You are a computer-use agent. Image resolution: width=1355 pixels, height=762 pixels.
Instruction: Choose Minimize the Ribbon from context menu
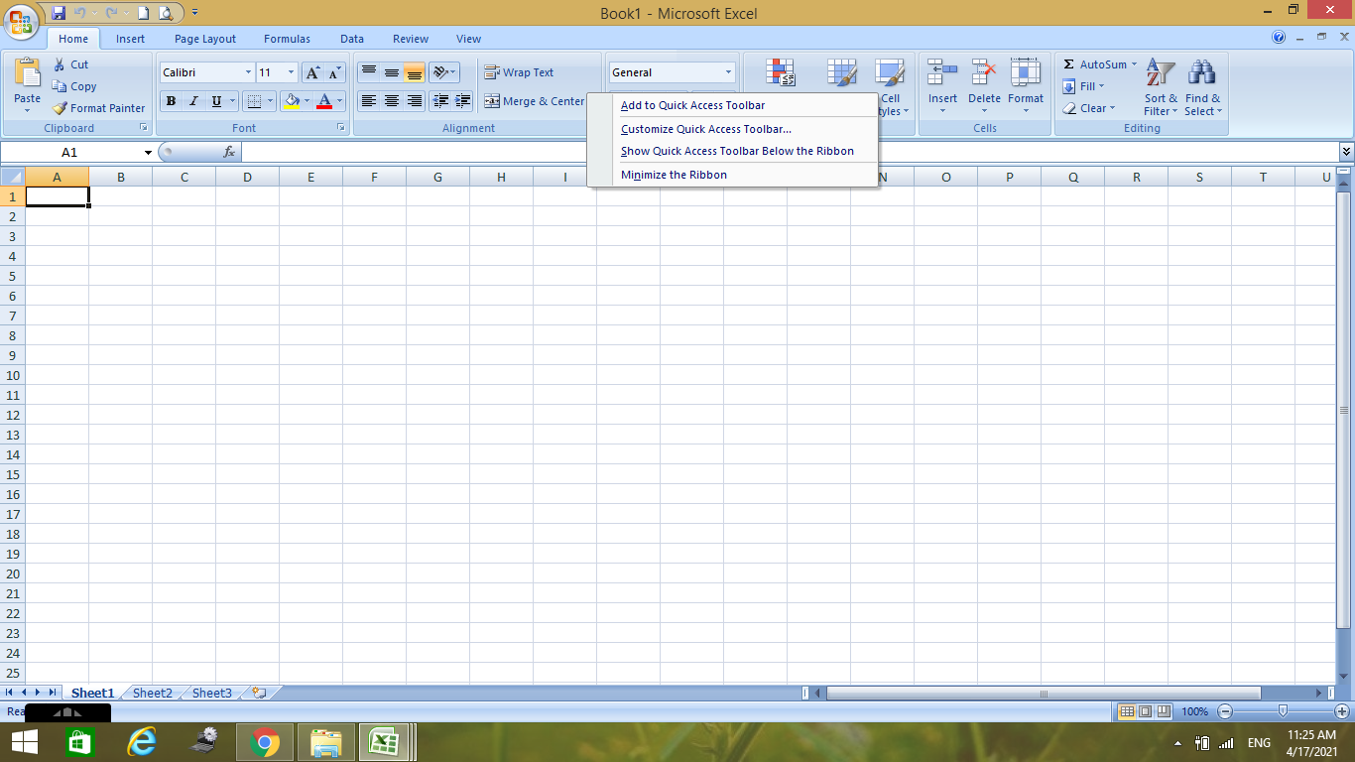(x=674, y=175)
